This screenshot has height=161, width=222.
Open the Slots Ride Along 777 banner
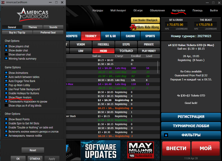145,27
